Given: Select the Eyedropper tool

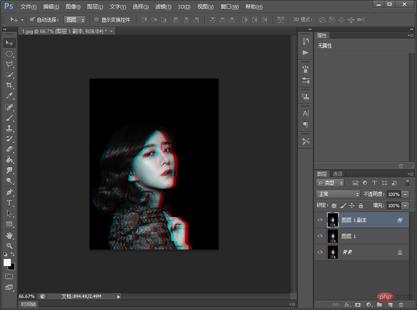Looking at the screenshot, I should coord(9,96).
